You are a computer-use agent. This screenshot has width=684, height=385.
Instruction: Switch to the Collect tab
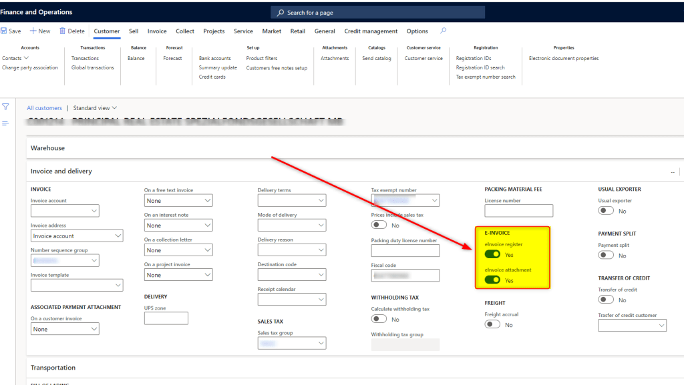pyautogui.click(x=185, y=31)
